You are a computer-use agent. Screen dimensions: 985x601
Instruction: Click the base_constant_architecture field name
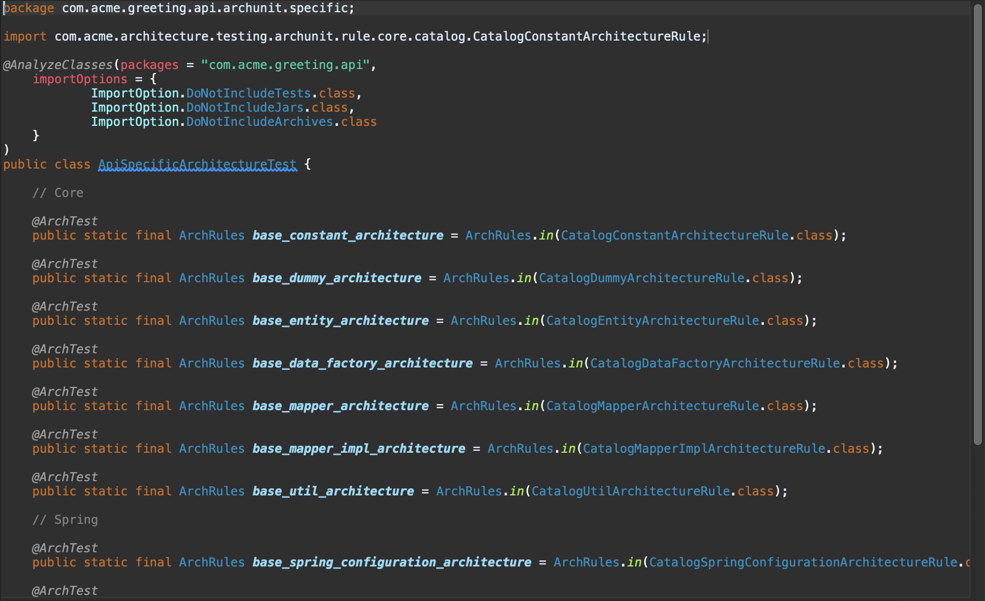348,236
